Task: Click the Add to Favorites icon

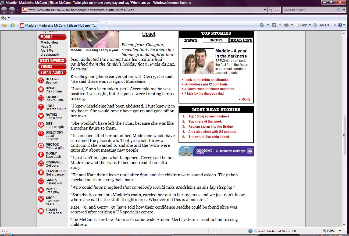Action: (x=12, y=25)
